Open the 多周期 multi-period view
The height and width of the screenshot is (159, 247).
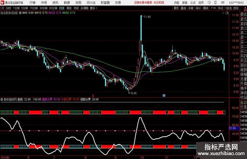pyautogui.click(x=84, y=8)
